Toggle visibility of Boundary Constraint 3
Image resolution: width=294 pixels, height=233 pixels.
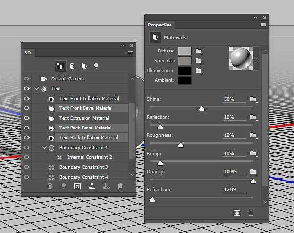click(26, 167)
